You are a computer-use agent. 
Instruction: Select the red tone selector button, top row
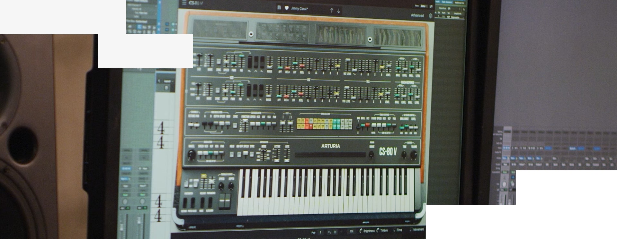pyautogui.click(x=307, y=121)
